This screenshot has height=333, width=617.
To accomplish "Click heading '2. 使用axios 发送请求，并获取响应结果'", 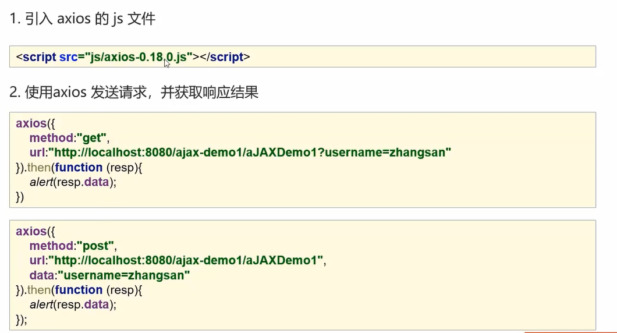I will [x=134, y=92].
